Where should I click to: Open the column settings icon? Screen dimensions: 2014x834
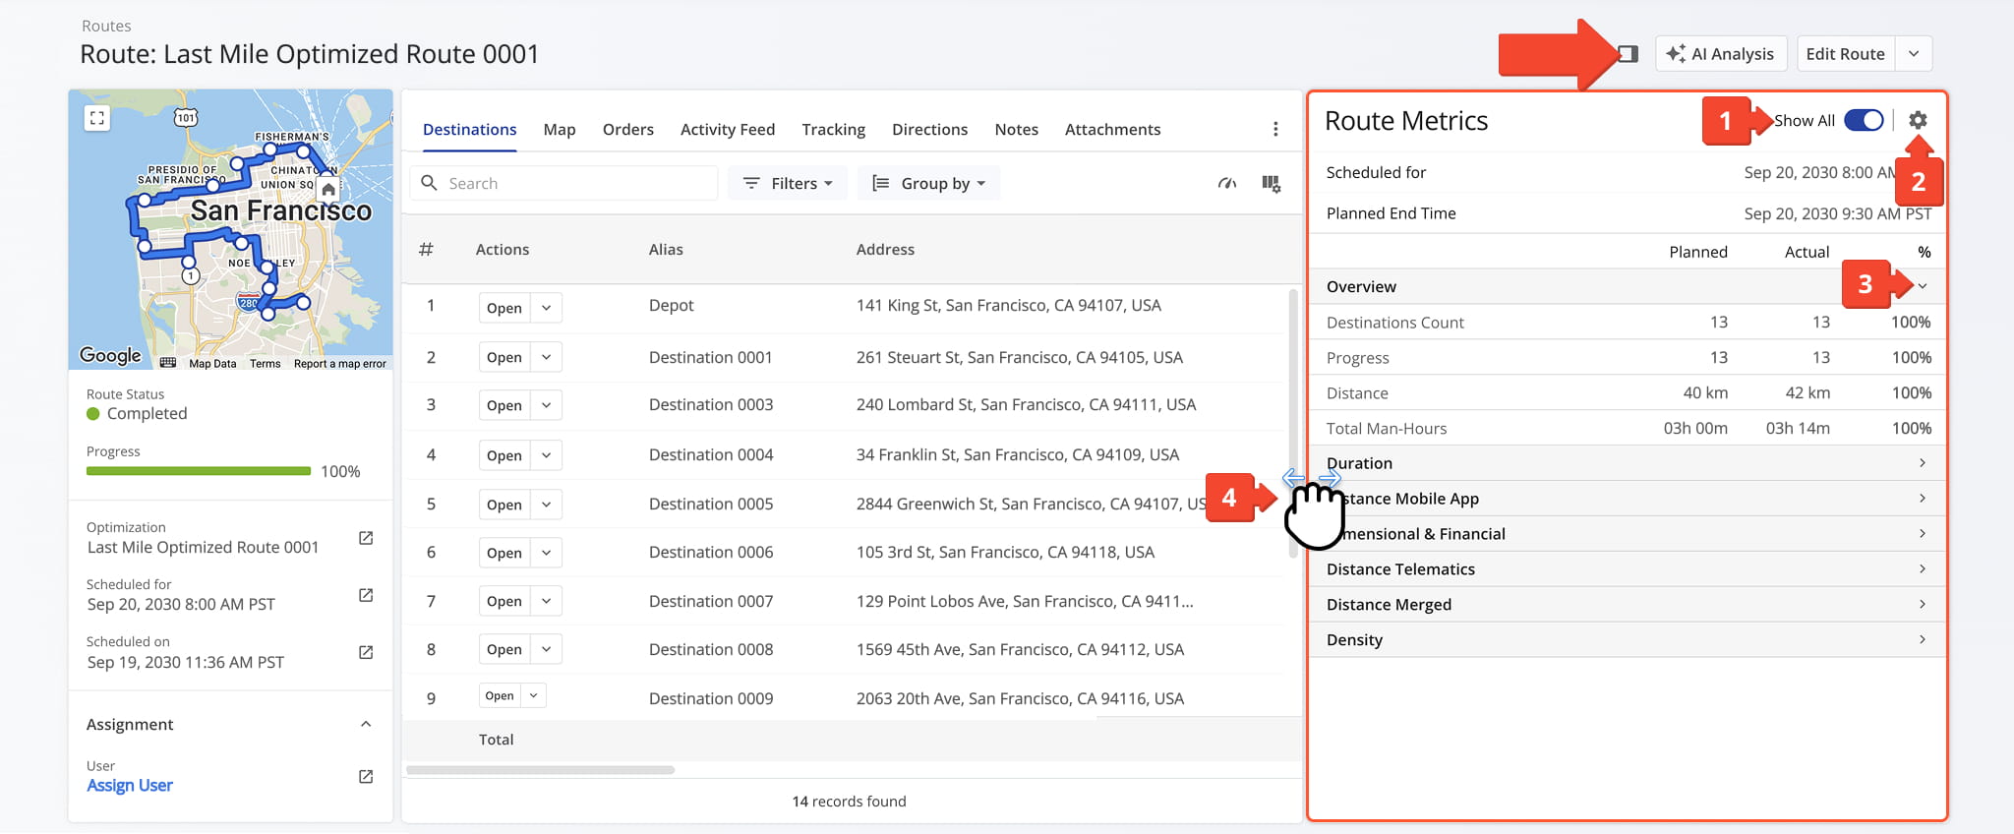(x=1272, y=183)
